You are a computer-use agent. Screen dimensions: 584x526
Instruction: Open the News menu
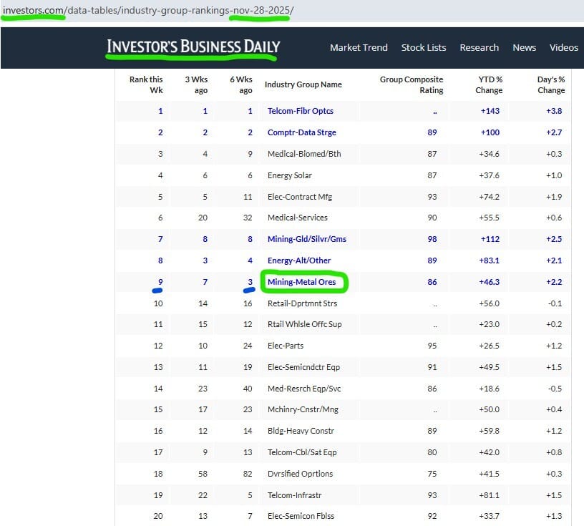pyautogui.click(x=524, y=48)
